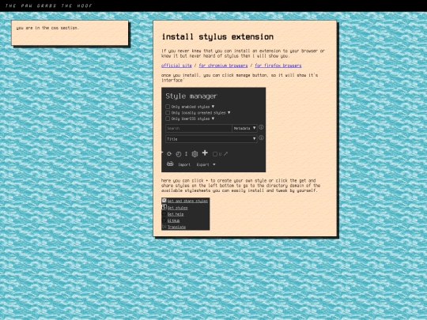Click the diagonal pencil icon beside the U checkbox
The height and width of the screenshot is (320, 427).
[x=225, y=154]
